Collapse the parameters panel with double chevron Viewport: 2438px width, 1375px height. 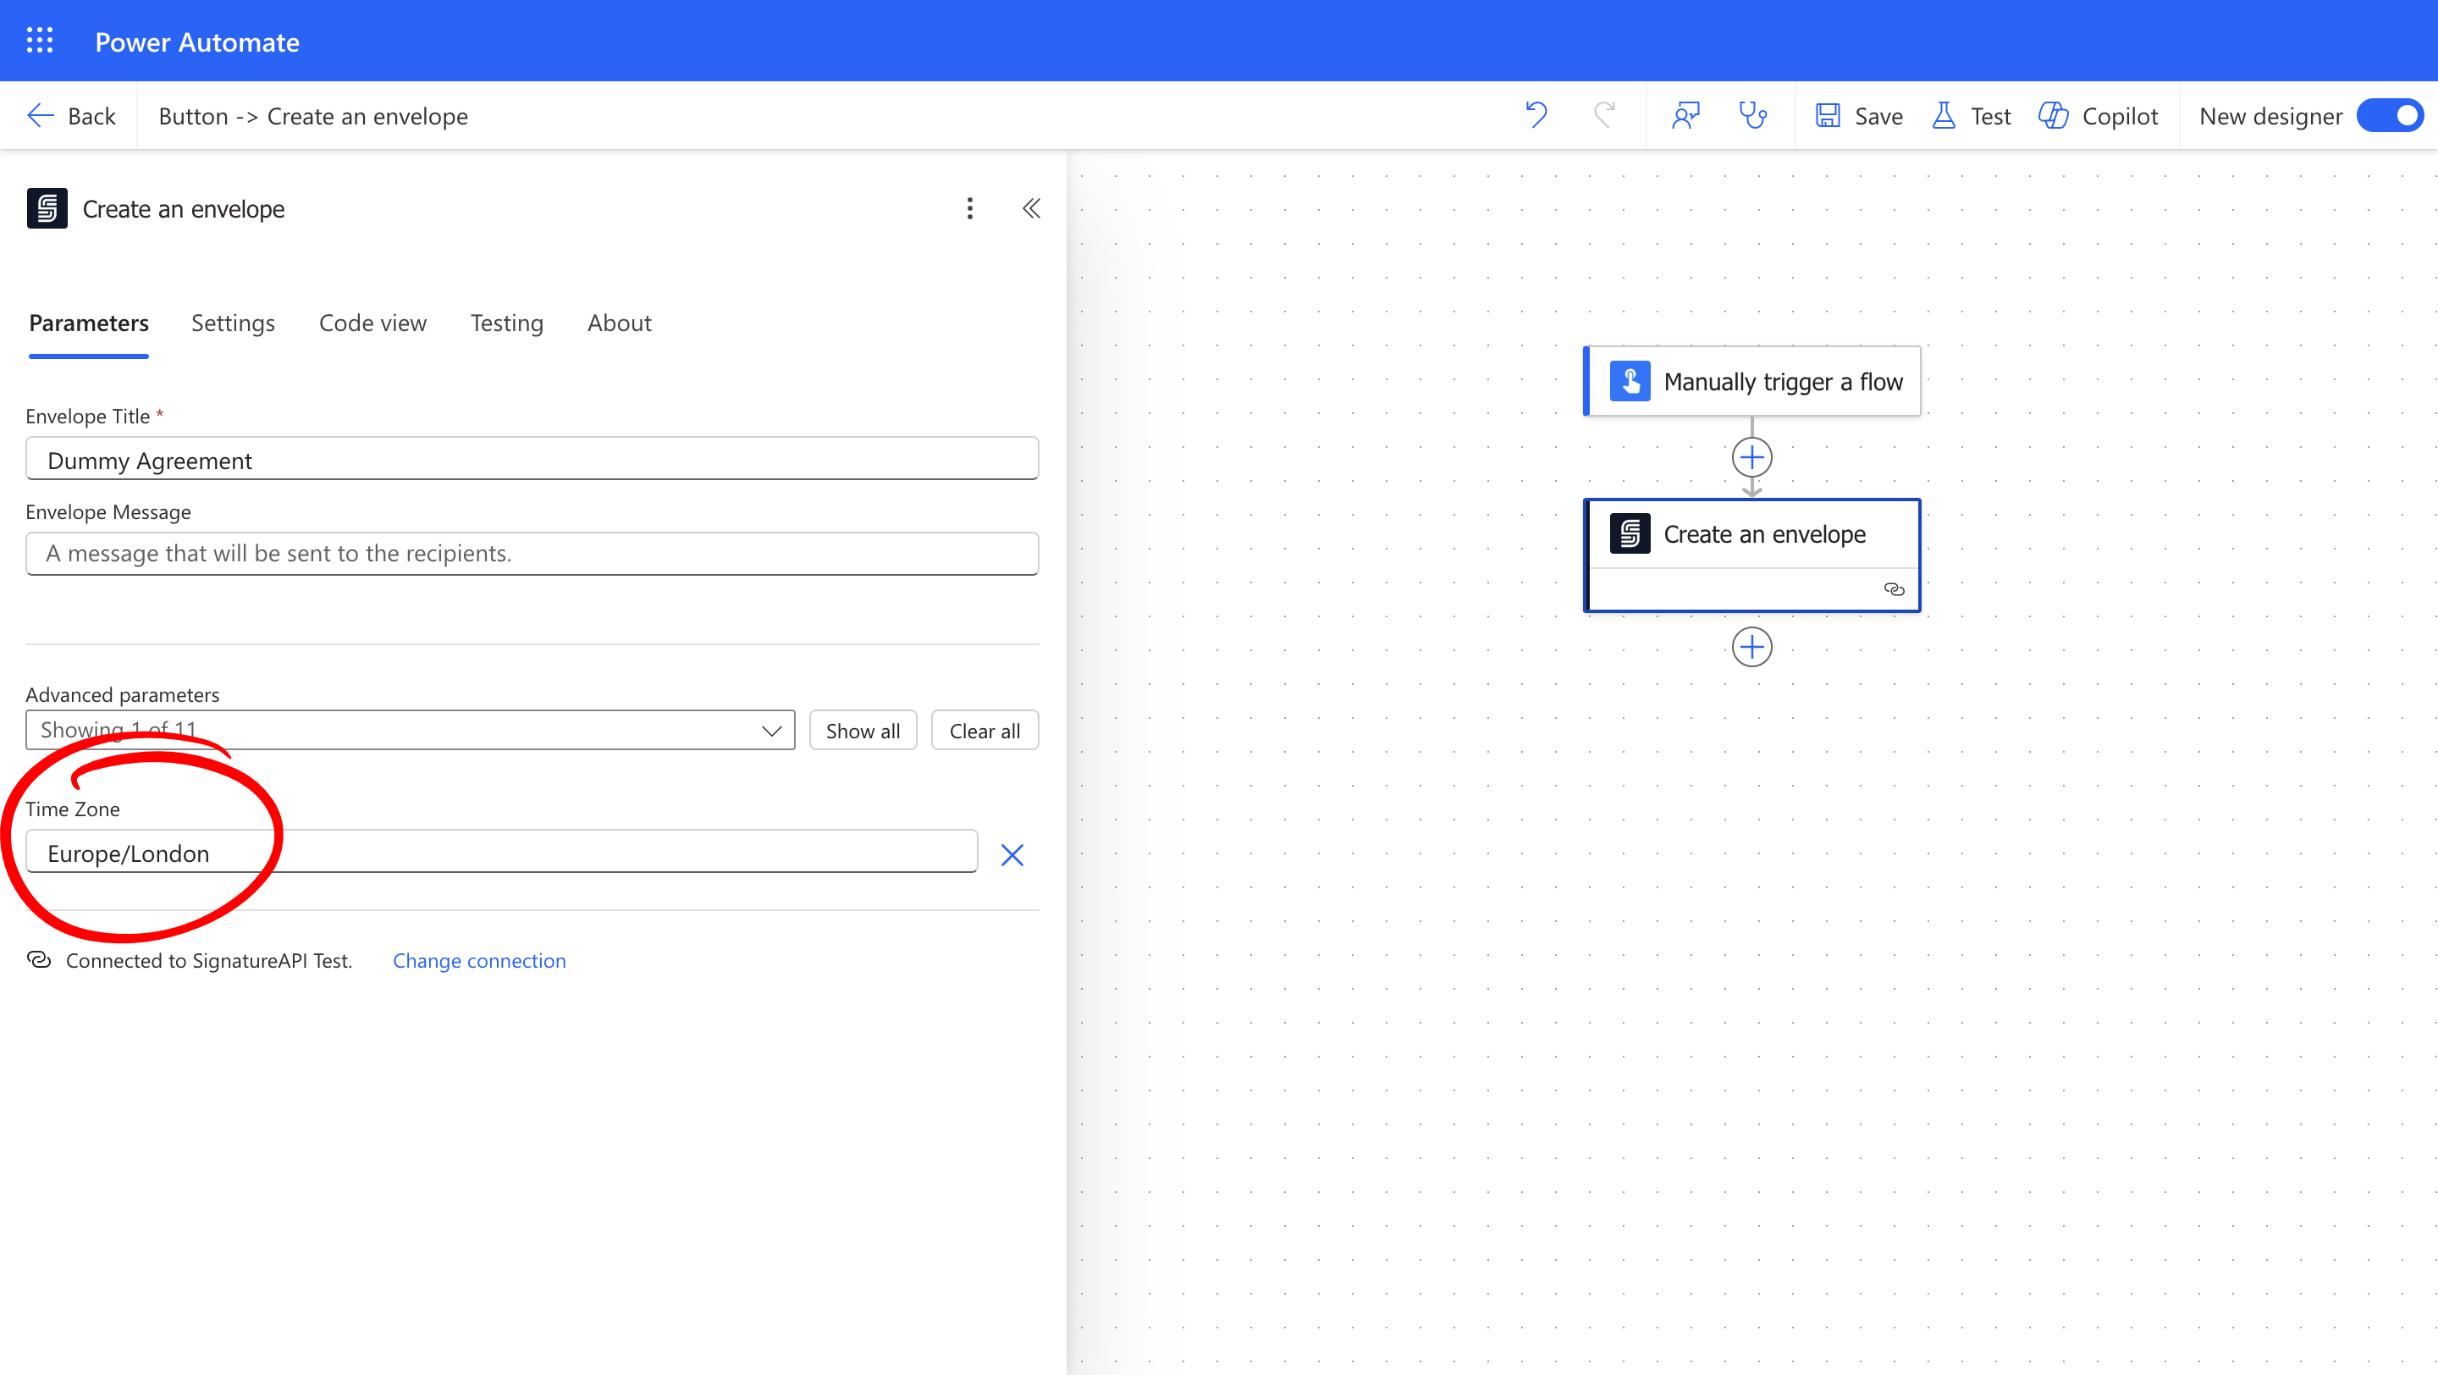tap(1031, 208)
